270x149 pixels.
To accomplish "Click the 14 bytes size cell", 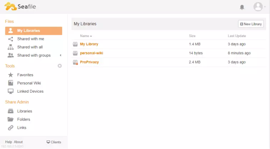I will pos(196,53).
